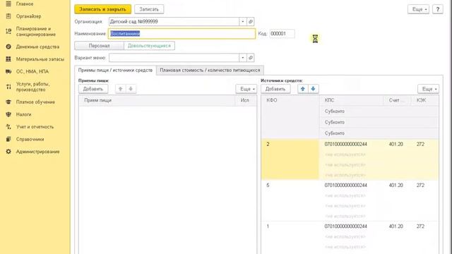
Task: Click the Справочники book icon
Action: tap(8, 139)
